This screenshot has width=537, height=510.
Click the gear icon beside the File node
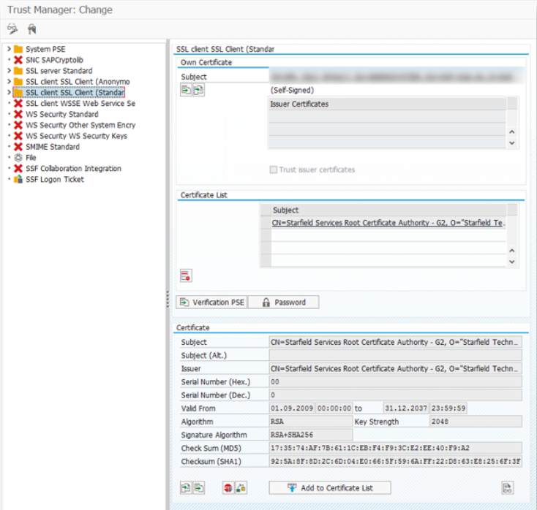(18, 158)
